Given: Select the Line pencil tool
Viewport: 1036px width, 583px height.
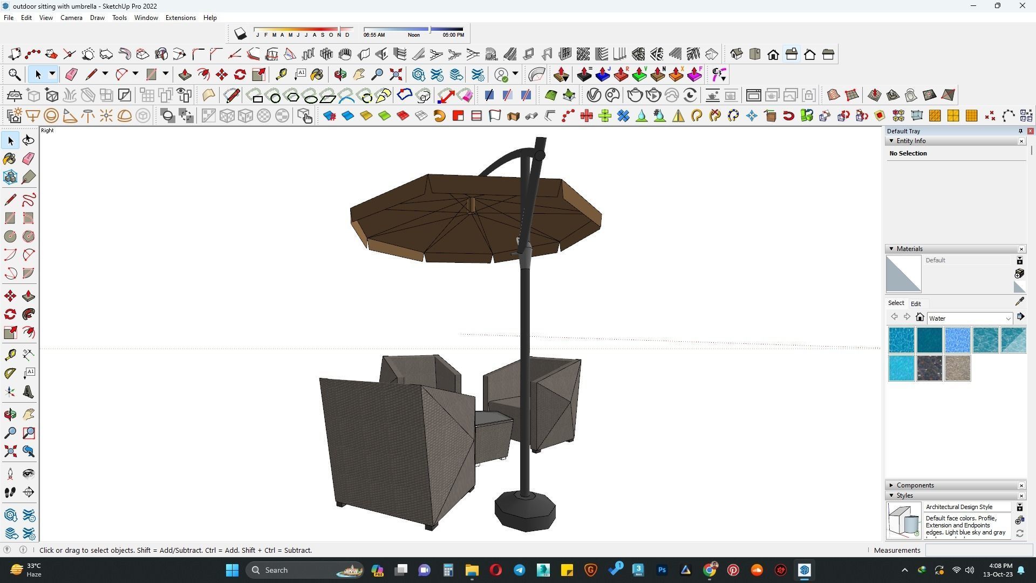Looking at the screenshot, I should tap(10, 200).
